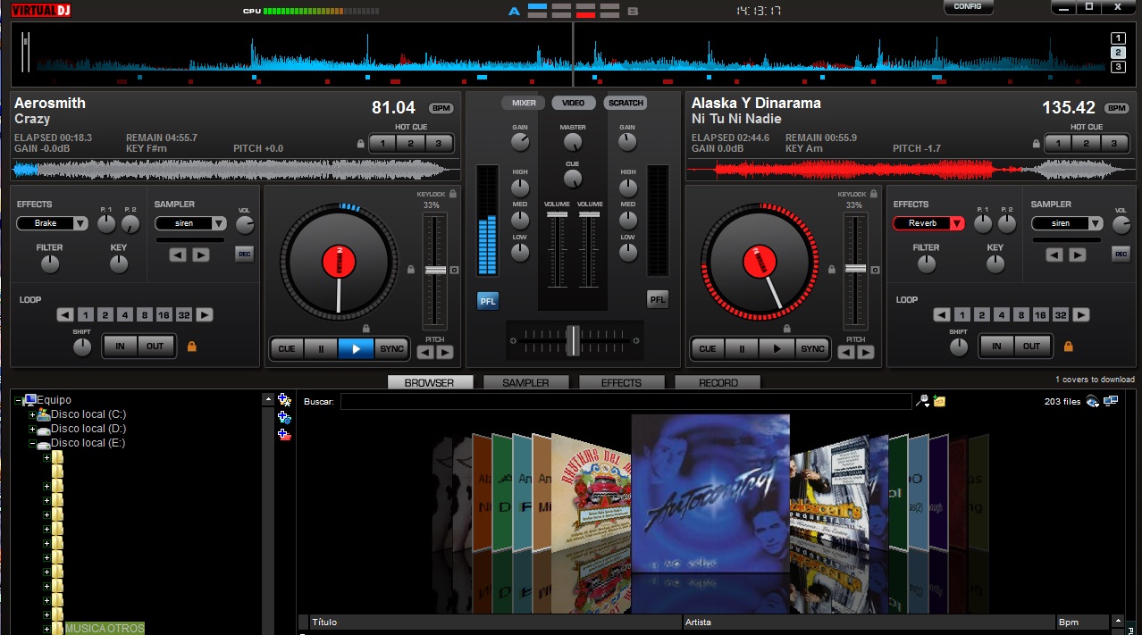This screenshot has height=635, width=1142.
Task: Click the P.1 effect slot on right deck
Action: [x=982, y=224]
